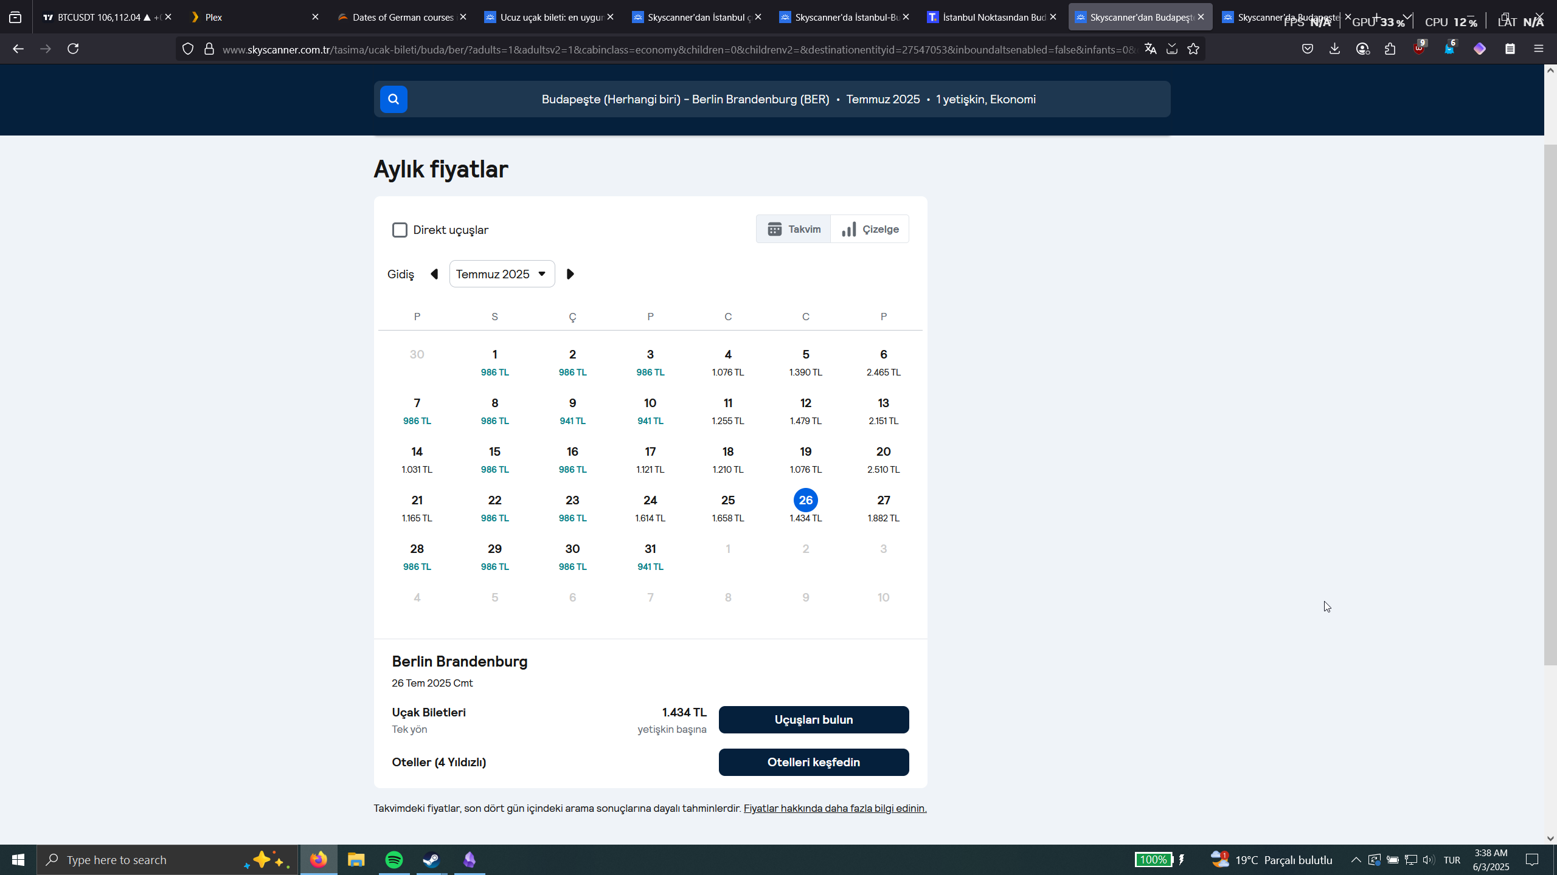
Task: Click the blue search magnifier icon
Action: point(394,99)
